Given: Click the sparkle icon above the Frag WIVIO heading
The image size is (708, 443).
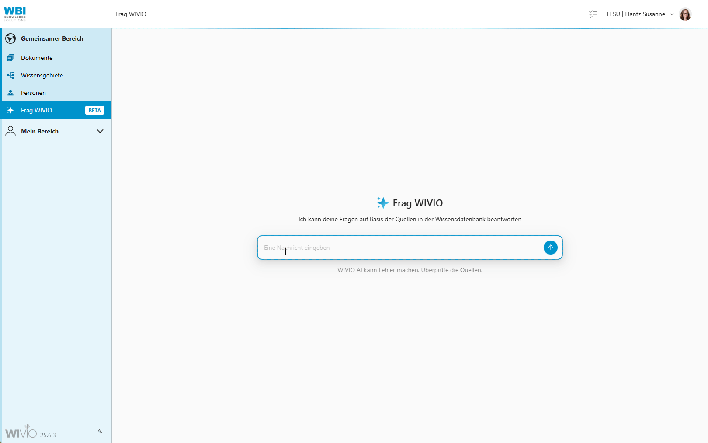Looking at the screenshot, I should 383,202.
